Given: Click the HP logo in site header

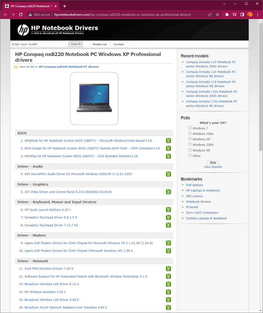Looking at the screenshot, I should (23, 30).
